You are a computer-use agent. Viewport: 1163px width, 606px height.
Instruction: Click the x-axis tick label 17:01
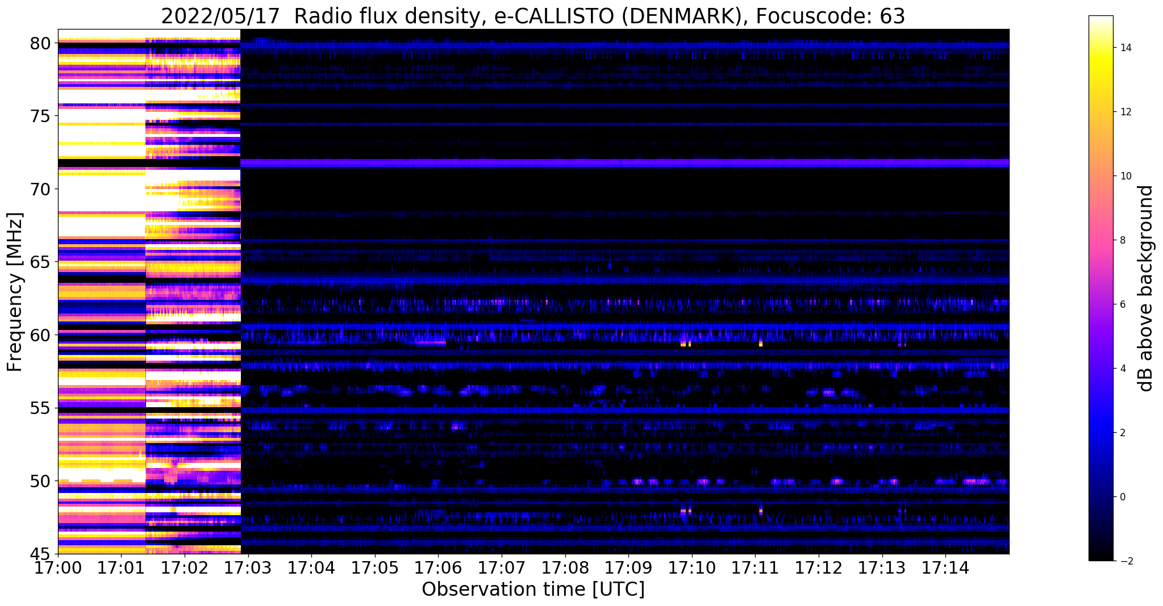pyautogui.click(x=121, y=568)
